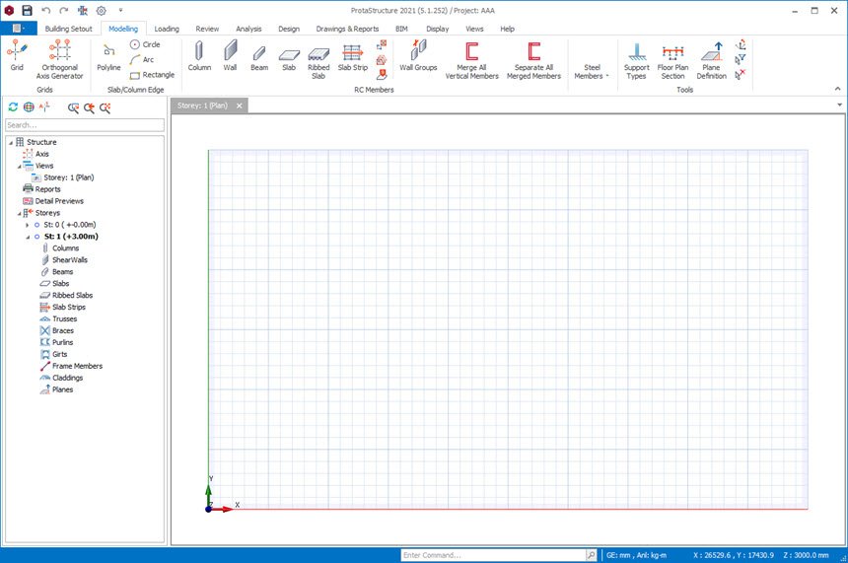Switch to the Review tab
Image resolution: width=848 pixels, height=563 pixels.
pyautogui.click(x=207, y=29)
